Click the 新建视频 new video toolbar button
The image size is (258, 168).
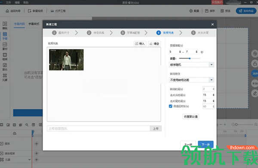click(x=35, y=11)
